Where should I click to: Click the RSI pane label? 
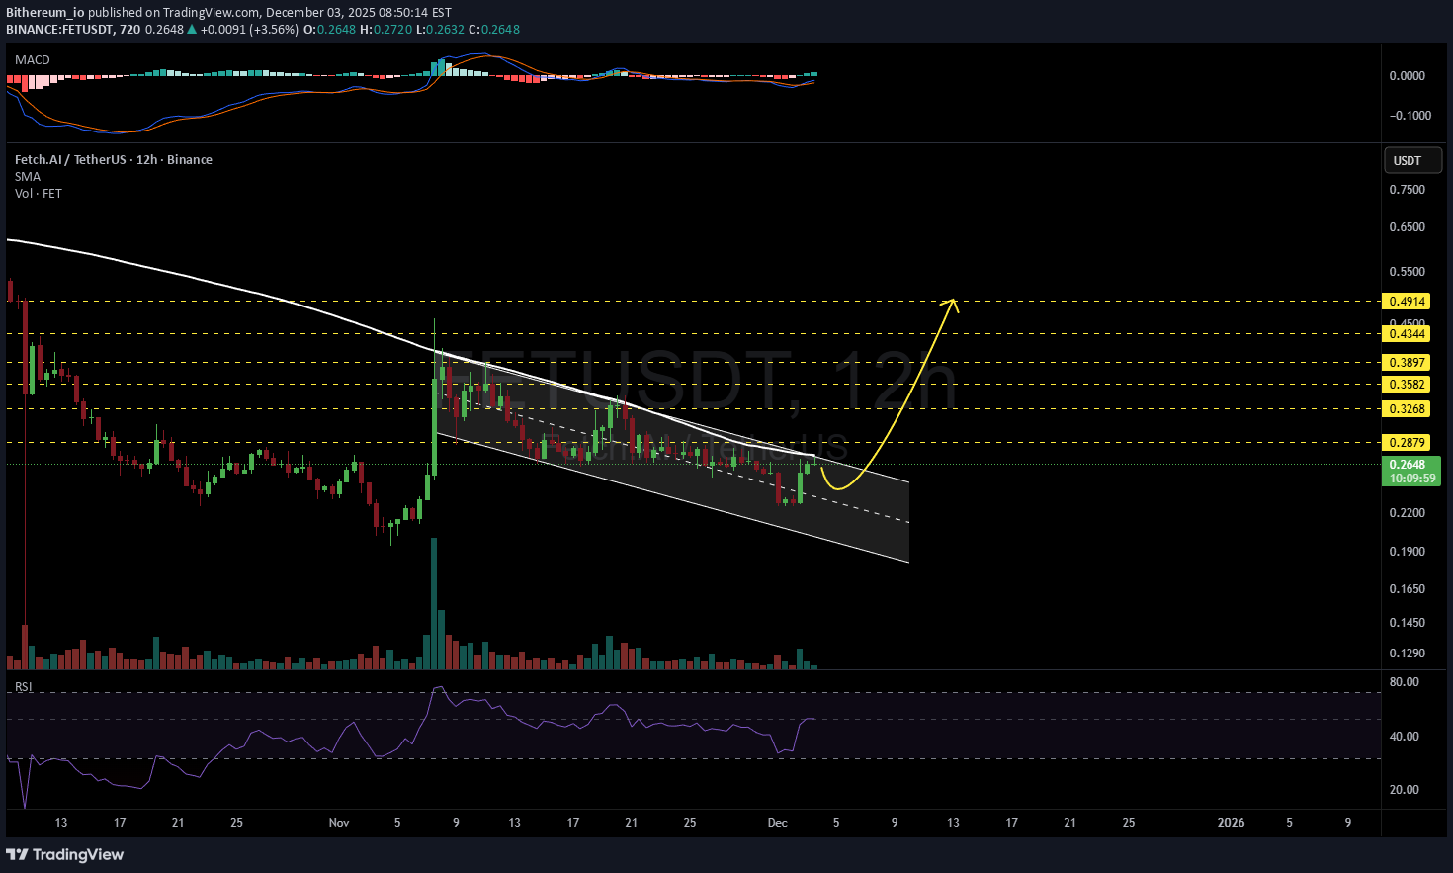point(24,687)
